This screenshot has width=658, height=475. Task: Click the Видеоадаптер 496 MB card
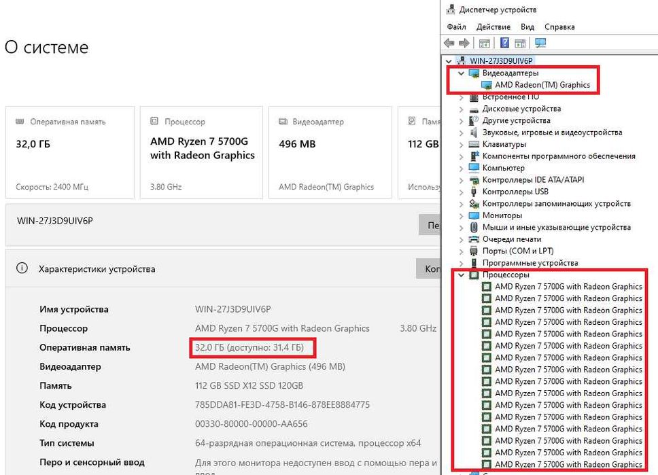click(330, 152)
